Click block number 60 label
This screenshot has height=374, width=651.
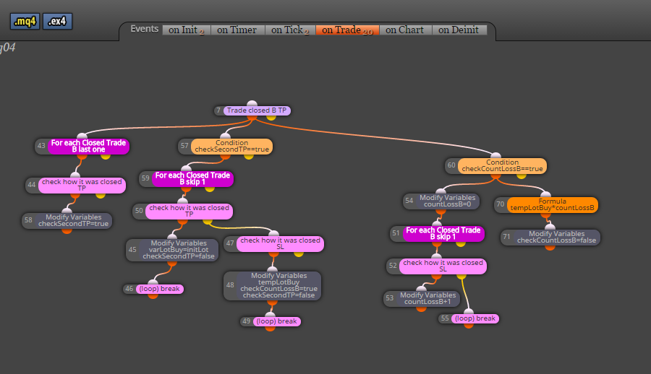click(x=451, y=165)
